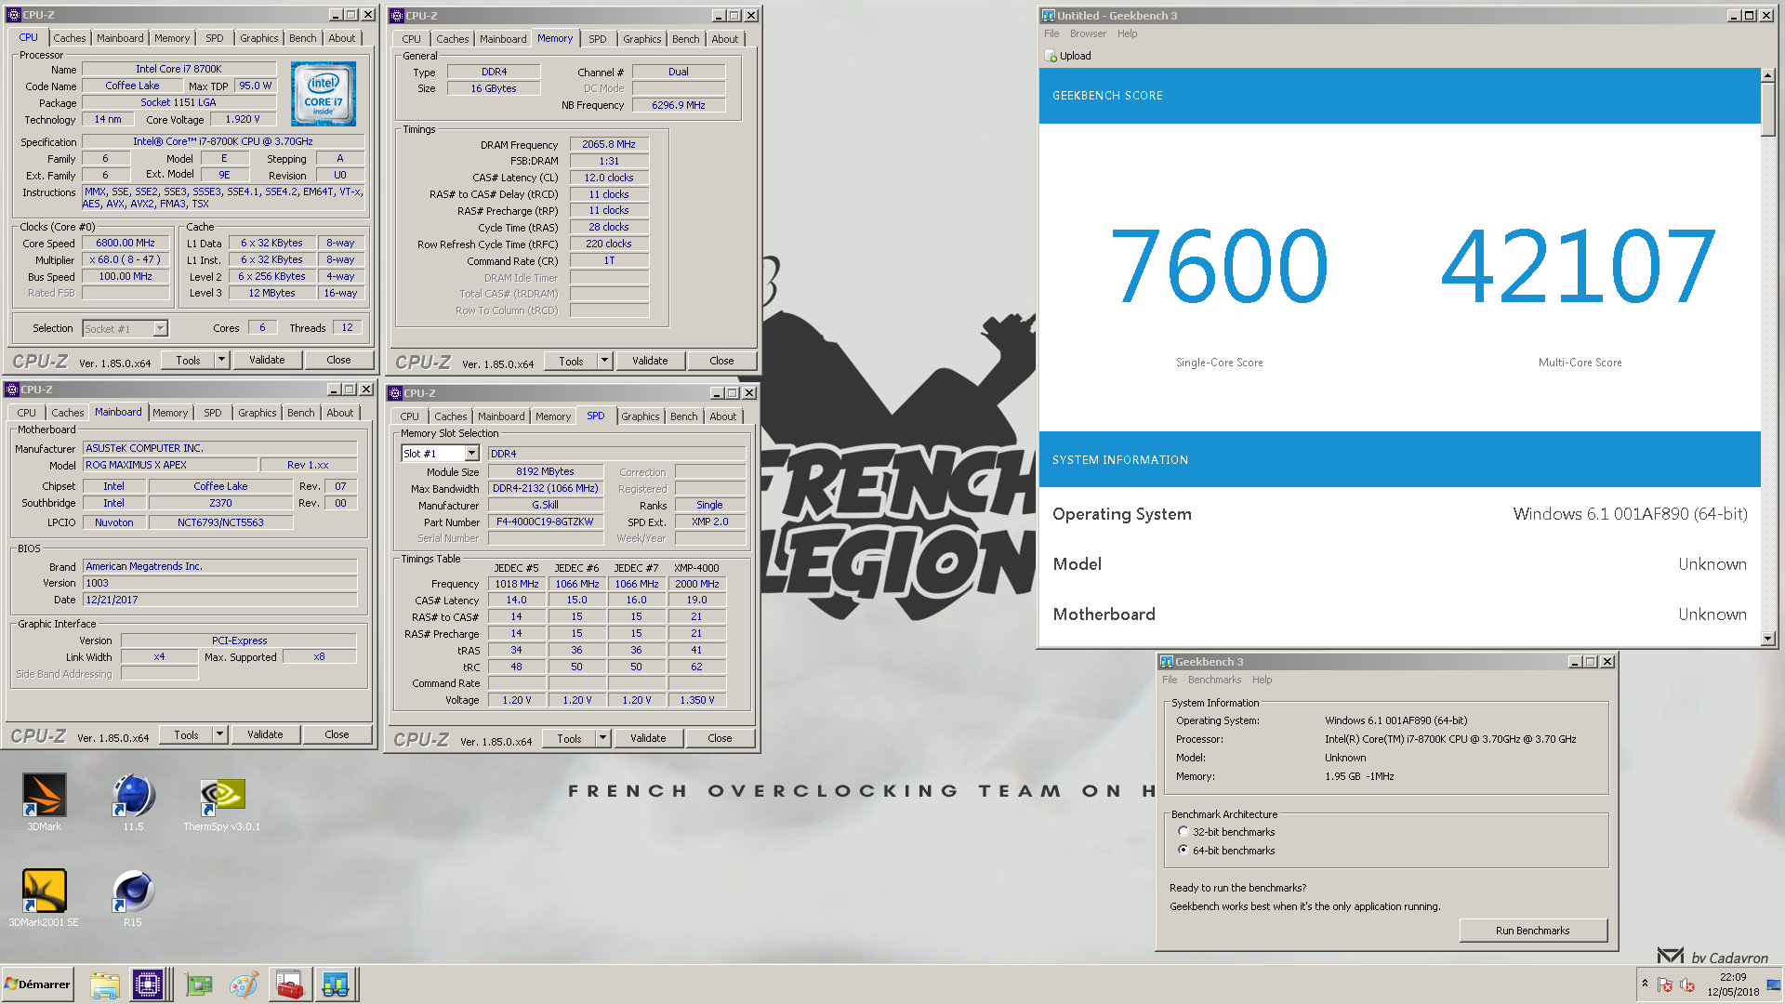Select 64-bit benchmarks radio button
1785x1004 pixels.
click(1183, 851)
